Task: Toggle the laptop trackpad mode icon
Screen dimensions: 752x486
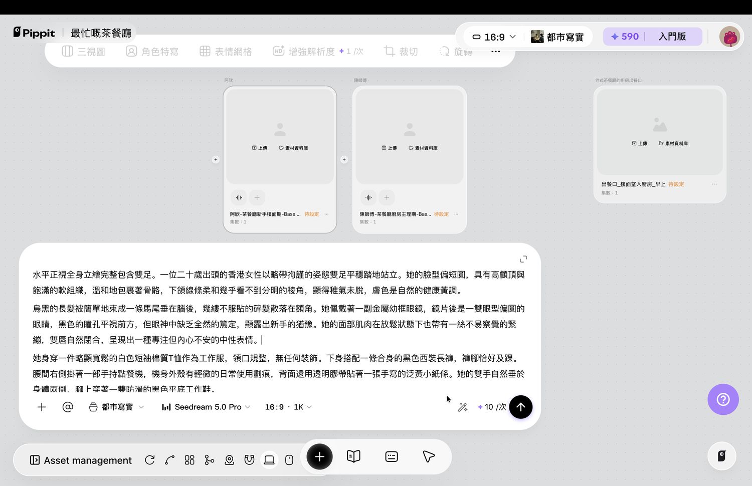Action: coord(269,460)
